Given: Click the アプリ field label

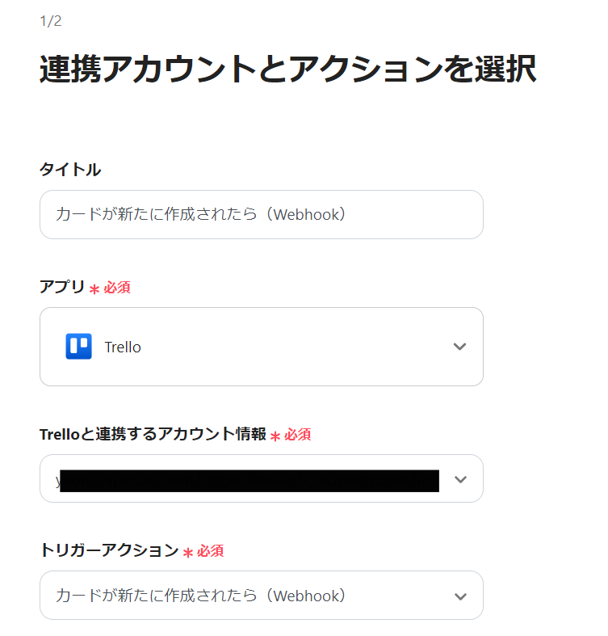Looking at the screenshot, I should coord(62,287).
